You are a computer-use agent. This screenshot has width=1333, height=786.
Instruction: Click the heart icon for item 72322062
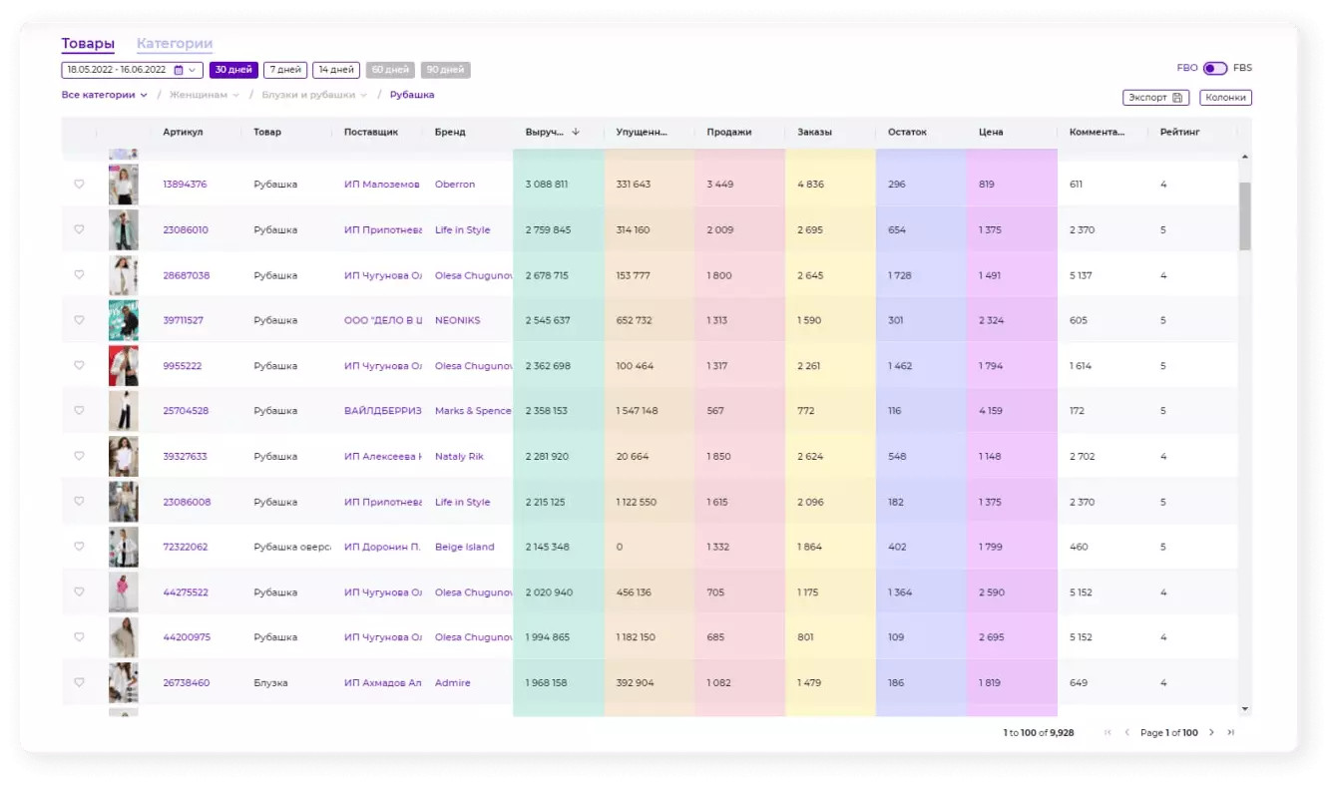click(79, 547)
